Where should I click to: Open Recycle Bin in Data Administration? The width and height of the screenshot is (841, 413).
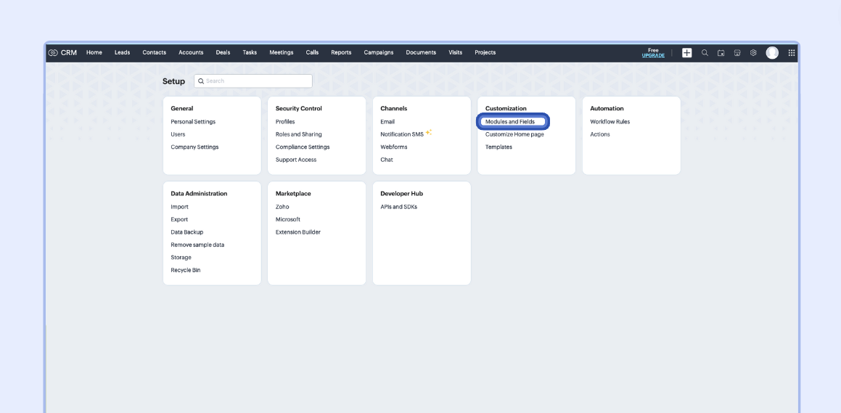[186, 270]
